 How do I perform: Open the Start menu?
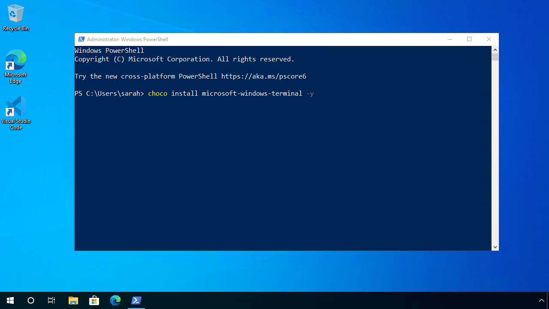pos(10,300)
